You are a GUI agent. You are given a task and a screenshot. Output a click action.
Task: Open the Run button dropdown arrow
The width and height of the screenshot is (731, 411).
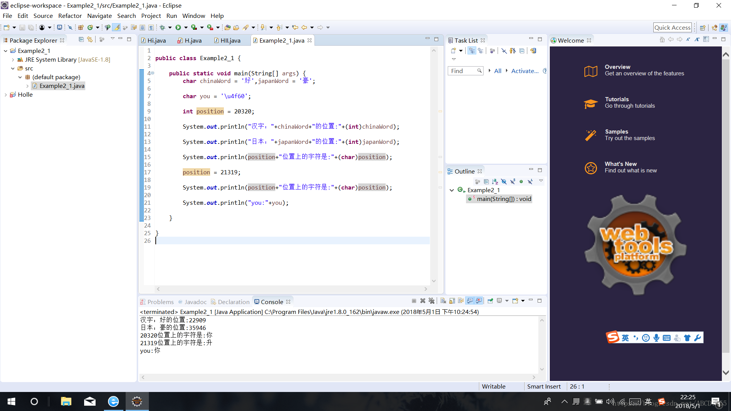186,27
